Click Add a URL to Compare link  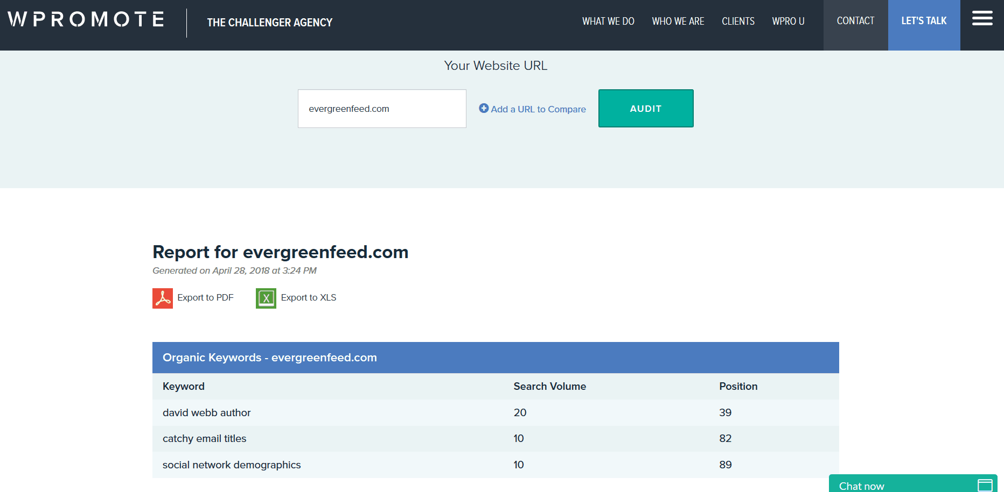point(538,109)
